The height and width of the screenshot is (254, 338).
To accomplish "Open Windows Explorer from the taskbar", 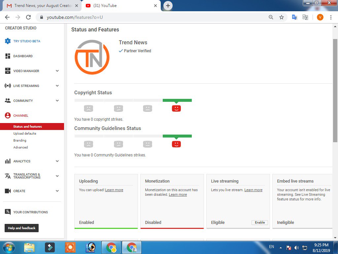I will point(29,247).
